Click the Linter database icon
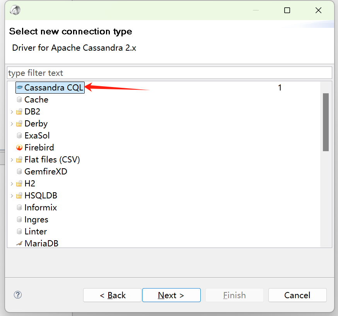 click(19, 232)
